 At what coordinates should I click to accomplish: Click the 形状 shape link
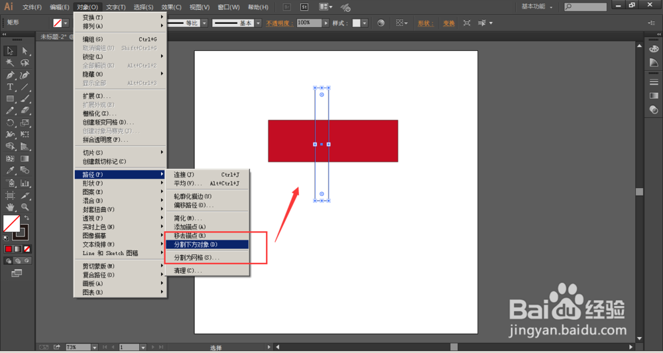point(426,24)
